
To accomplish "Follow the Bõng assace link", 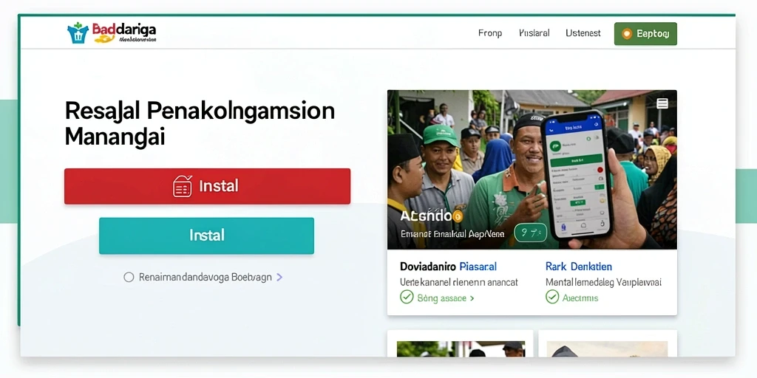I will [x=442, y=298].
